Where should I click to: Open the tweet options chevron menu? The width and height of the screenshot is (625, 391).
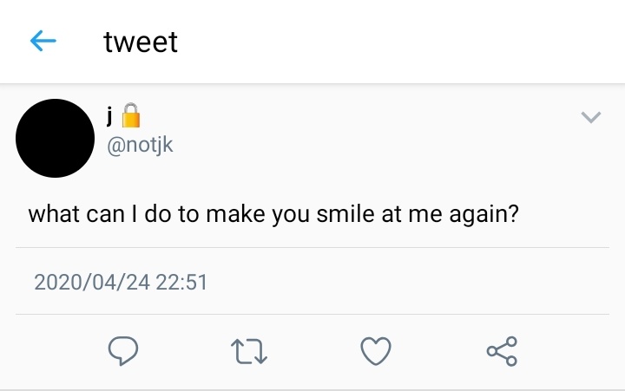(590, 118)
